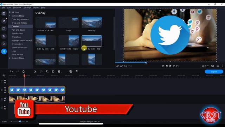Select the Crop tool icon
225x127 pixels.
pyautogui.click(x=47, y=71)
